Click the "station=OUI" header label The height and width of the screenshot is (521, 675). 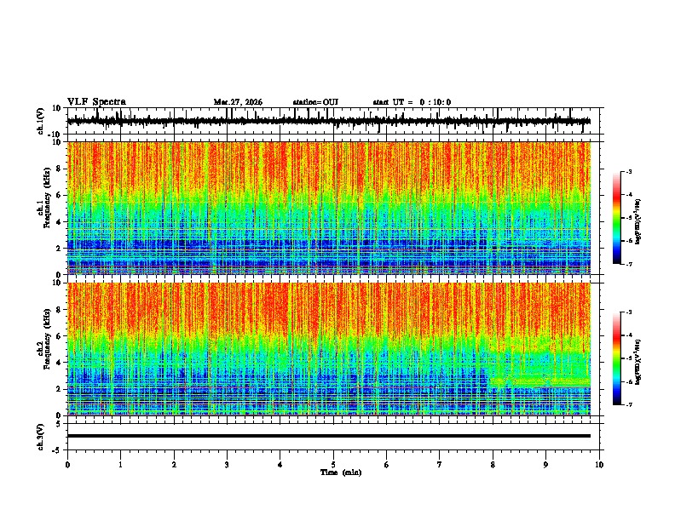(315, 102)
